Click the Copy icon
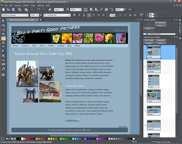The image size is (182, 144). click(x=20, y=10)
